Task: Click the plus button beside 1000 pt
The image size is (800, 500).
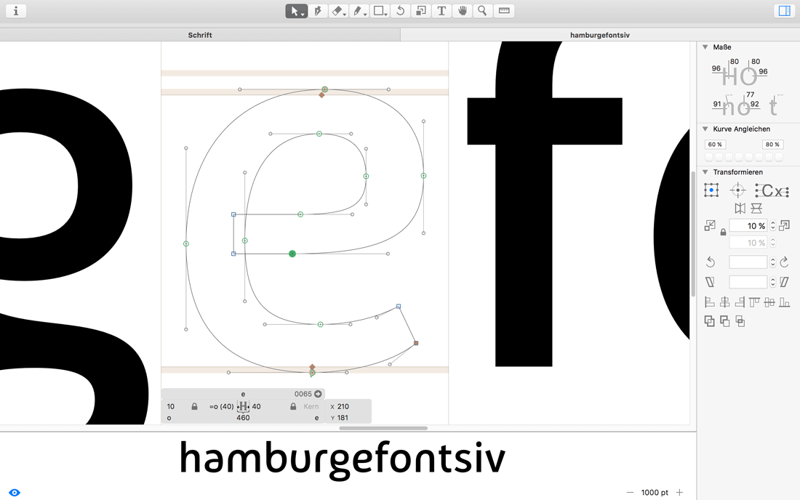Action: [x=679, y=493]
